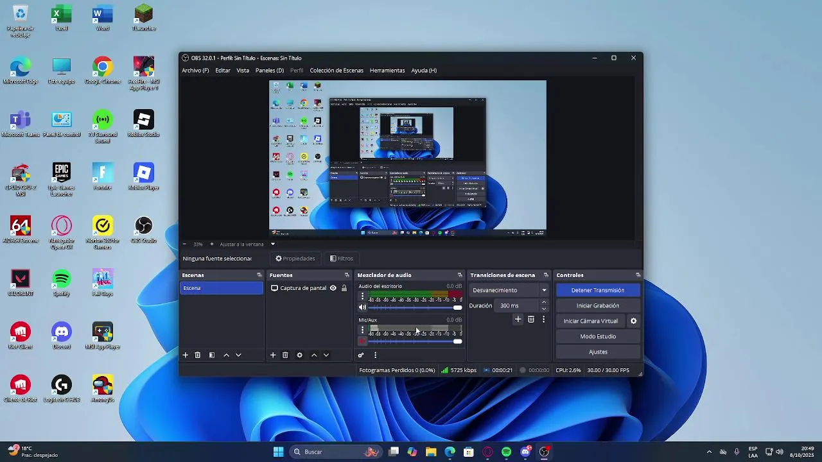Delete selected scene with trash icon in Escenas

pyautogui.click(x=198, y=355)
